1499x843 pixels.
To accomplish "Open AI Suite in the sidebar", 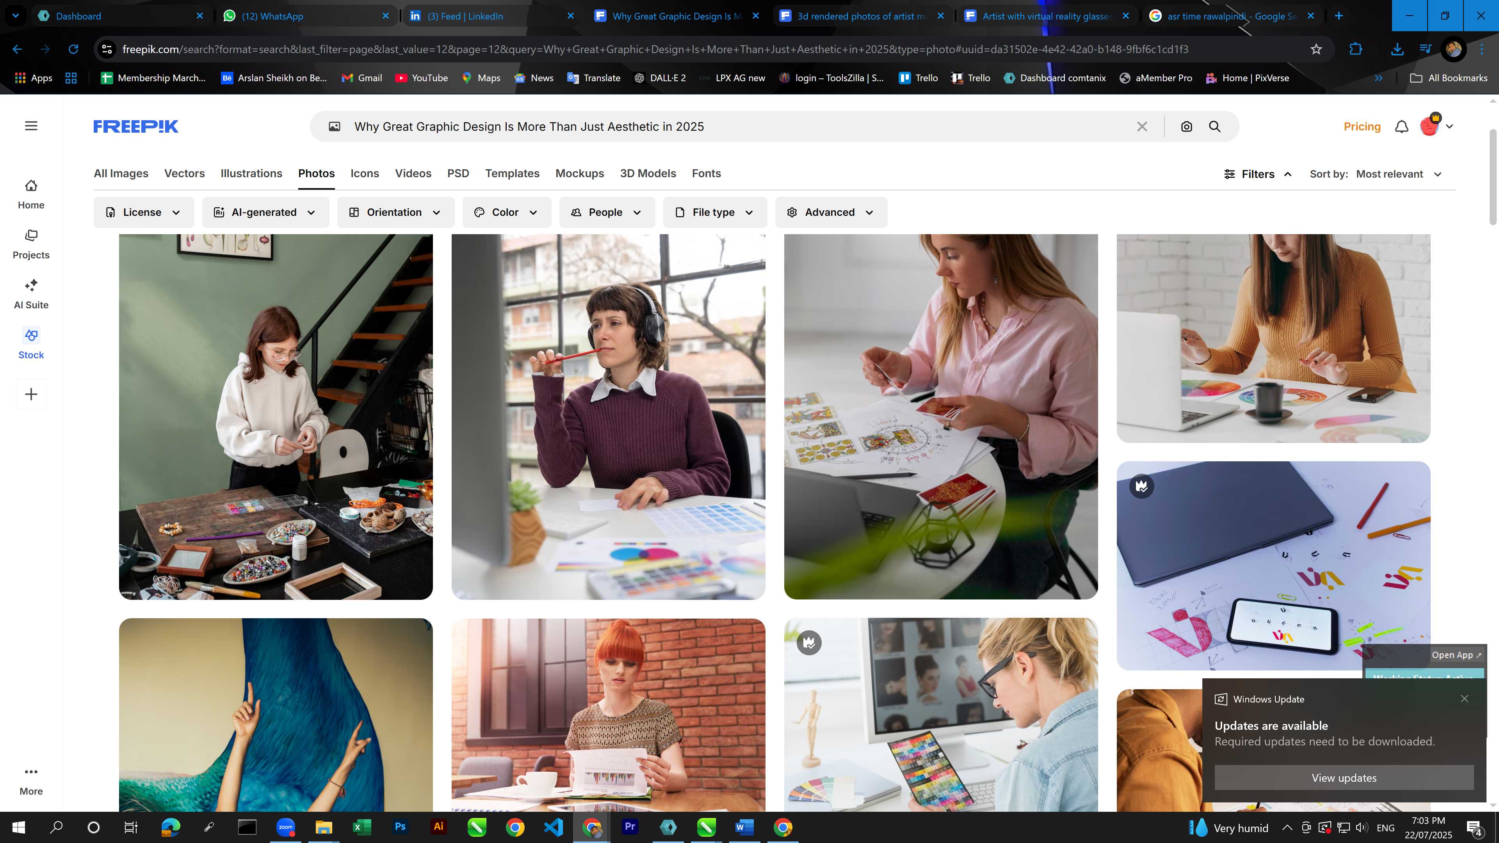I will tap(31, 294).
